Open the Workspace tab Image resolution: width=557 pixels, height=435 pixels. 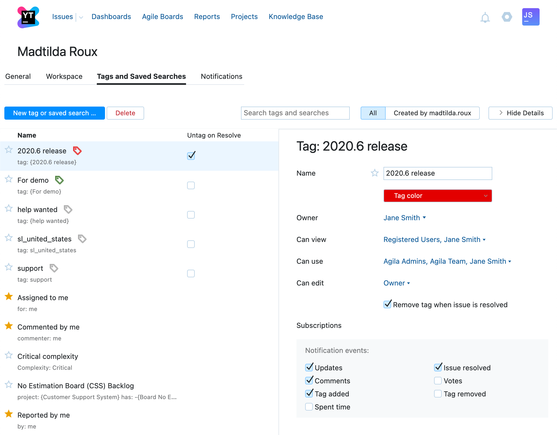click(x=64, y=76)
